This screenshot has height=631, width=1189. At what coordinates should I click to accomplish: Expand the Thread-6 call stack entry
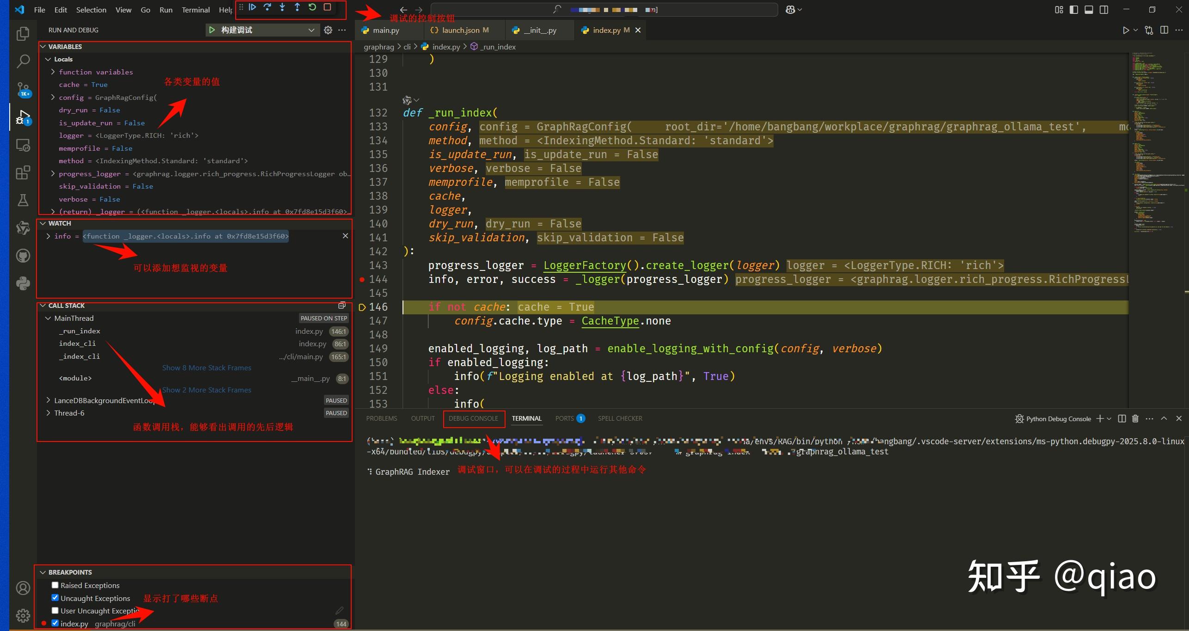pyautogui.click(x=48, y=413)
